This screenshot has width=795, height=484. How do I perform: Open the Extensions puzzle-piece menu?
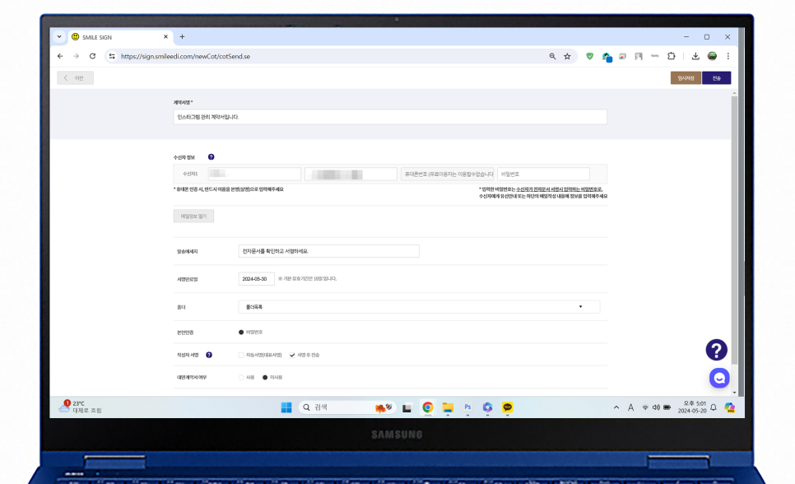[x=672, y=56]
